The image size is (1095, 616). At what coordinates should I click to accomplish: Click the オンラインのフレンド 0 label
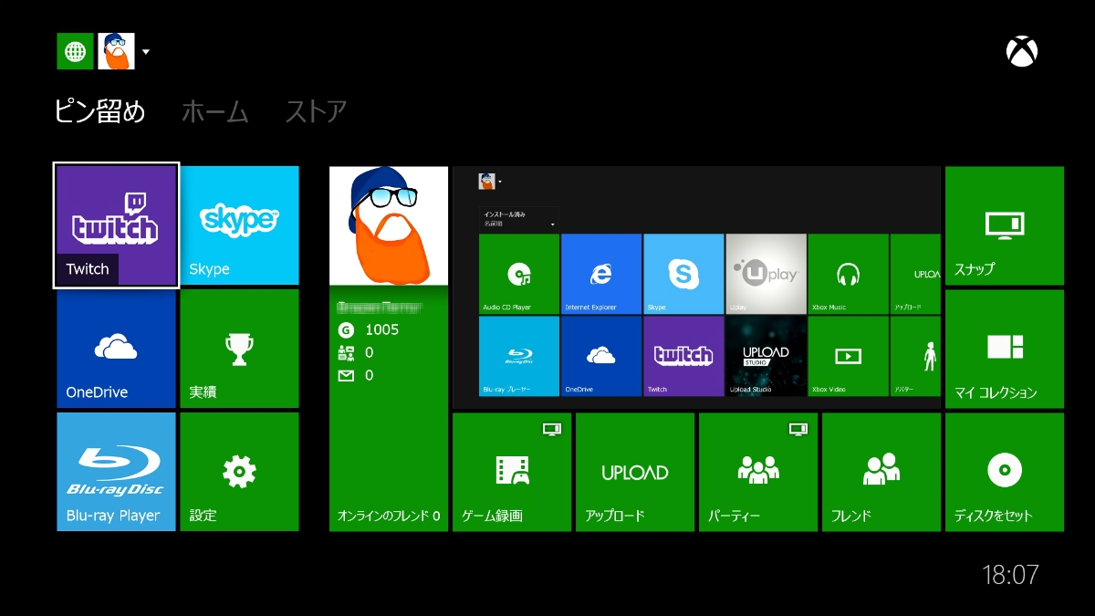point(389,516)
